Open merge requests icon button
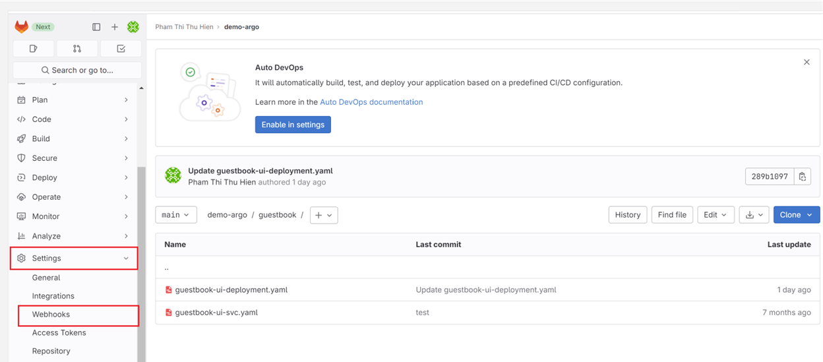 tap(77, 49)
